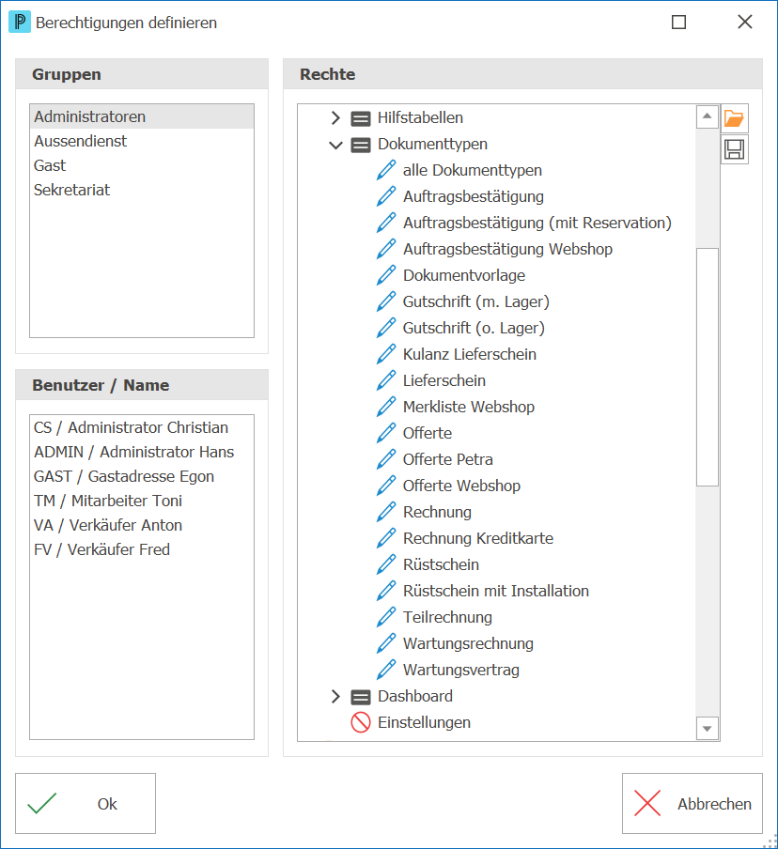Cancel with the Abbrechen button

tap(692, 804)
